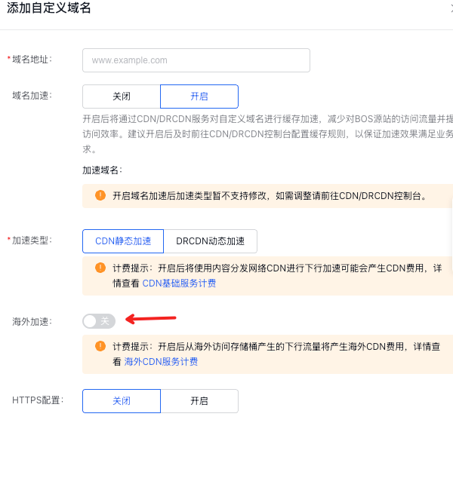Click warning icon in overseas billing notice

(100, 346)
